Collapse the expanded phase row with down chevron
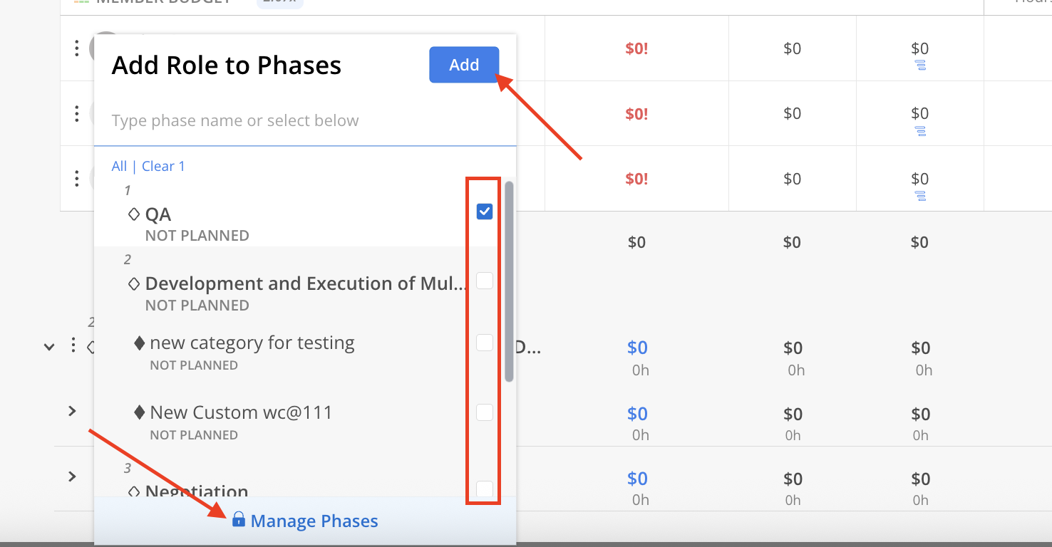Viewport: 1052px width, 547px height. click(49, 347)
